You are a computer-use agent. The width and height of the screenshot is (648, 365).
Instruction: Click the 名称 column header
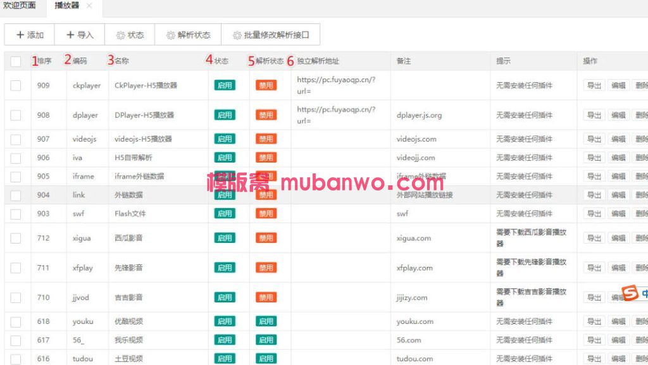click(x=122, y=61)
